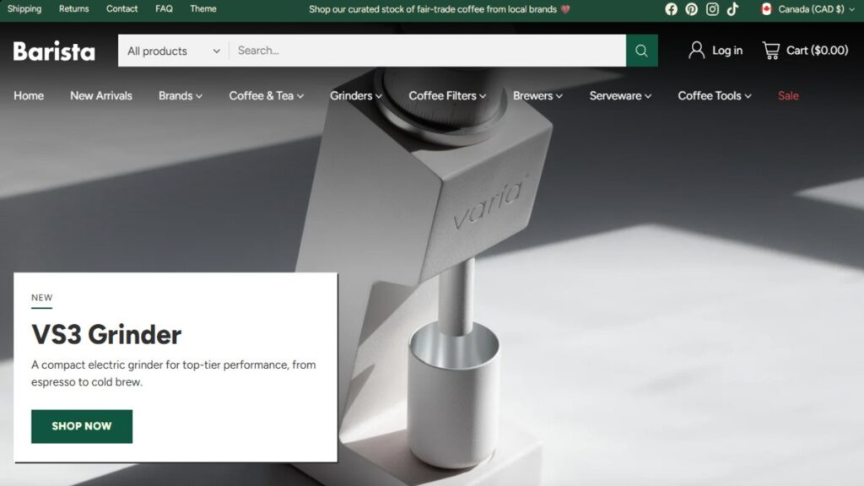Open the Canada (CAD $) currency selector
Image resolution: width=864 pixels, height=486 pixels.
tap(808, 9)
